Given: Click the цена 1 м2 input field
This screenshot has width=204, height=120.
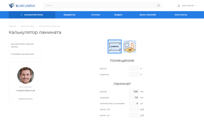Looking at the screenshot, I should click(x=134, y=109).
